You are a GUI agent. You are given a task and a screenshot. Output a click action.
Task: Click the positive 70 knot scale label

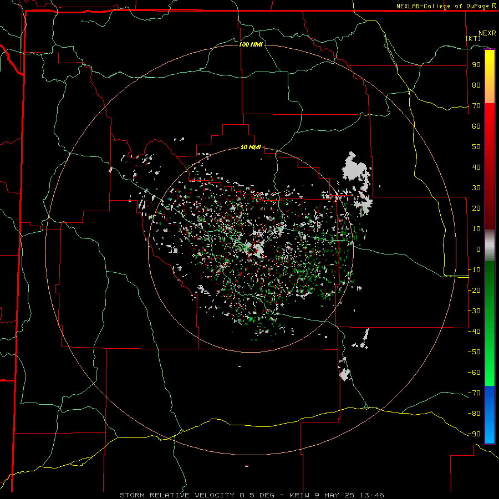click(x=476, y=106)
